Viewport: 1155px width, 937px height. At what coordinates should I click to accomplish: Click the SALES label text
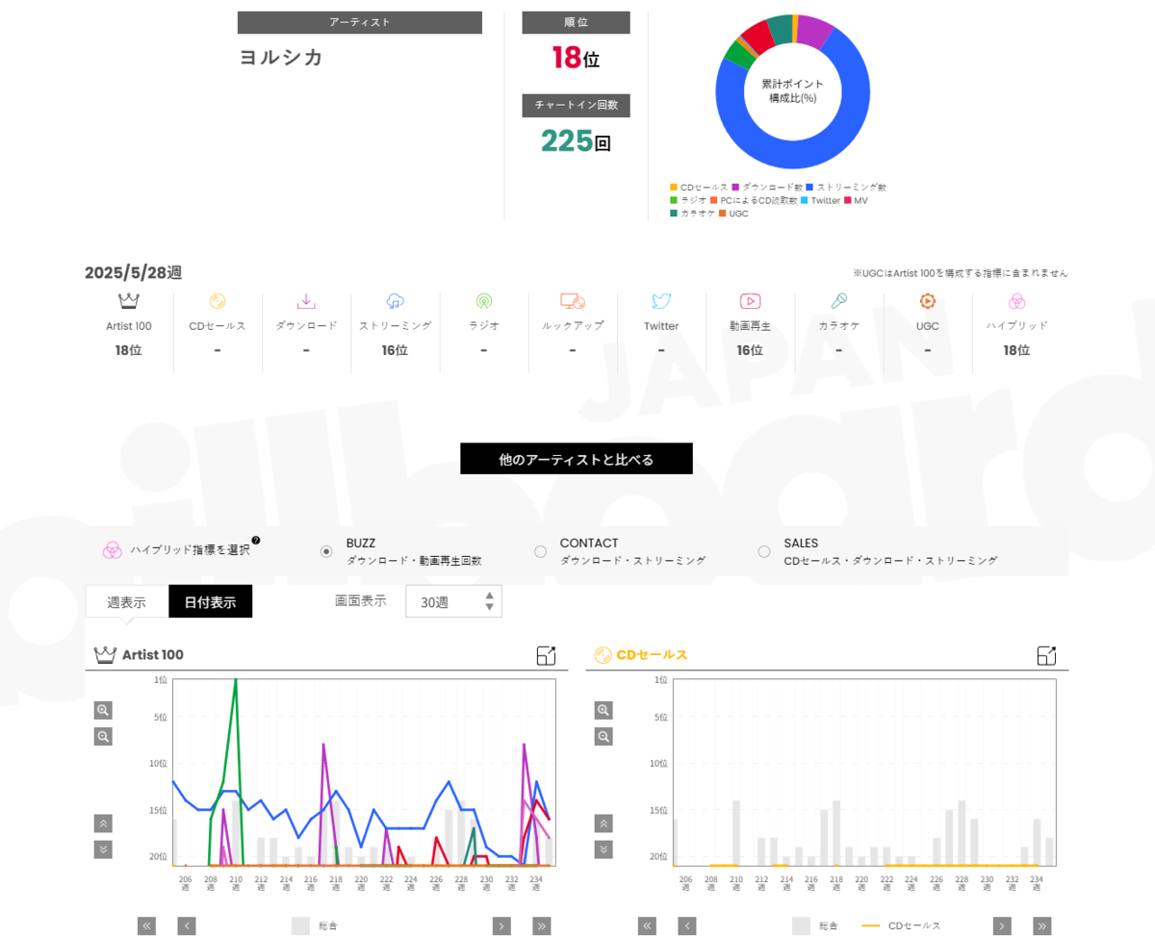click(801, 543)
